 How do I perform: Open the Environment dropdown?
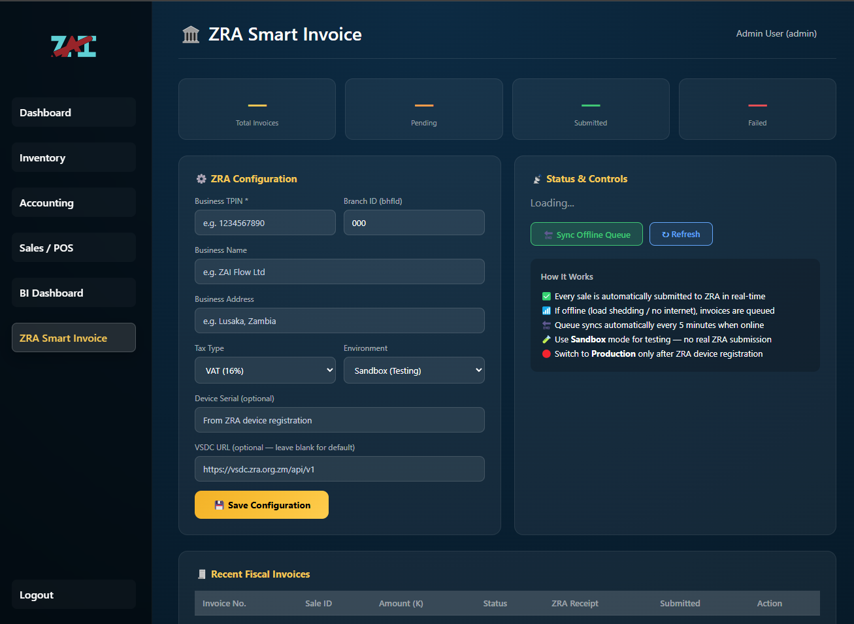tap(414, 370)
